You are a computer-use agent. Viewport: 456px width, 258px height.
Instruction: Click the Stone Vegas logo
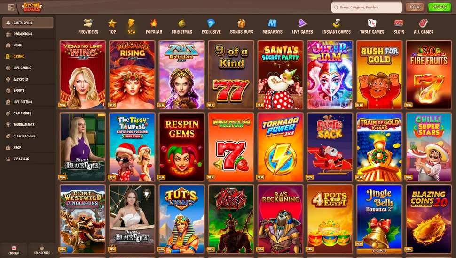(31, 7)
